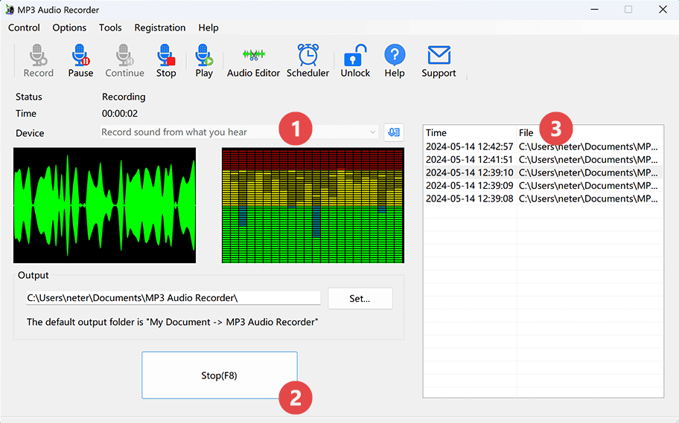679x423 pixels.
Task: Click the grayed Record microphone icon
Action: (38, 55)
